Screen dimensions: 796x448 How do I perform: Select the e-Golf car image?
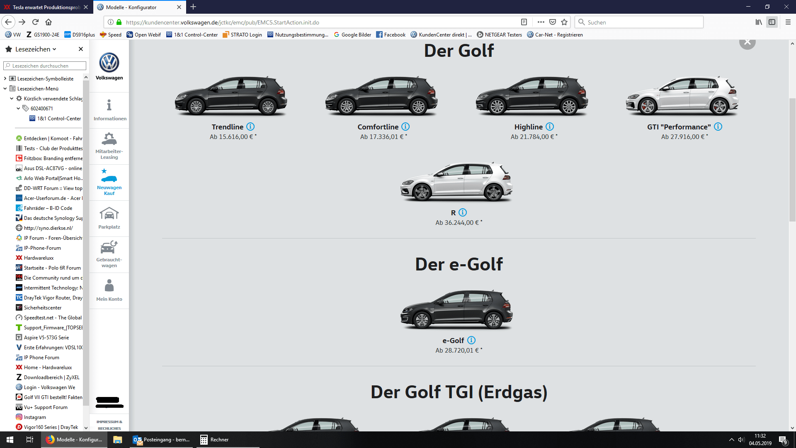(456, 310)
